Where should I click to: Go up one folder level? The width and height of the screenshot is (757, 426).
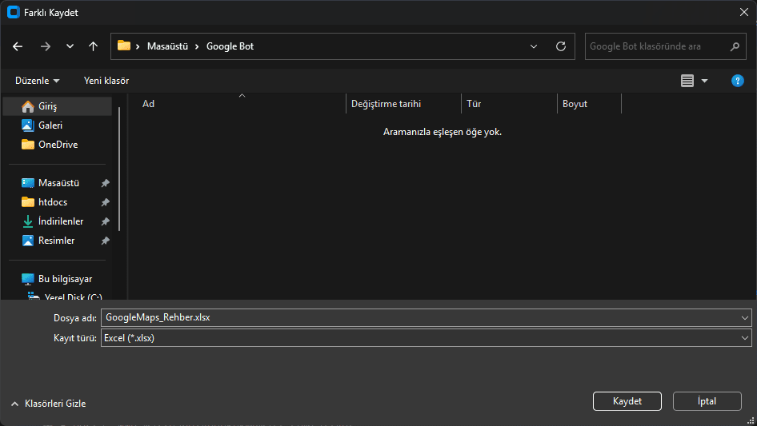pyautogui.click(x=94, y=46)
